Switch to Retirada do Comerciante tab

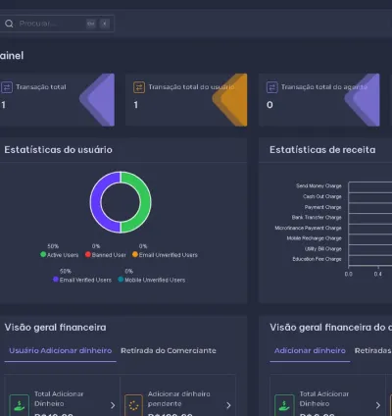click(x=169, y=350)
